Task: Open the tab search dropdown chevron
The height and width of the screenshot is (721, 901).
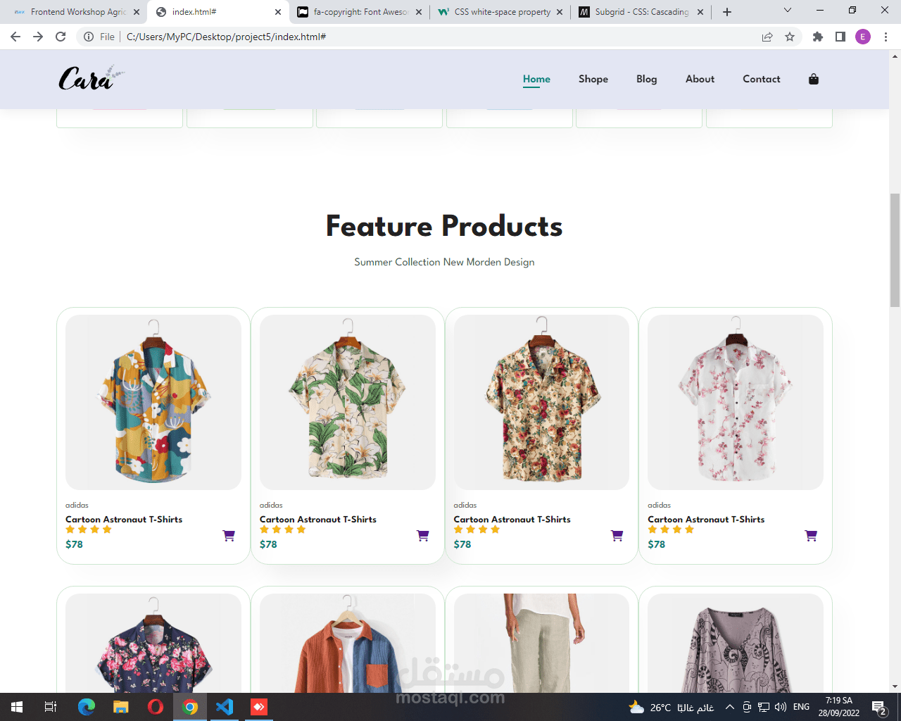Action: coord(788,11)
